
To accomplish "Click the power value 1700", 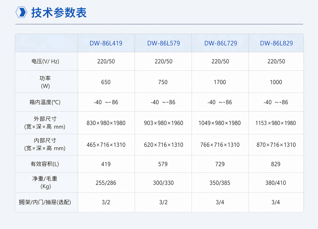I will pyautogui.click(x=220, y=82).
